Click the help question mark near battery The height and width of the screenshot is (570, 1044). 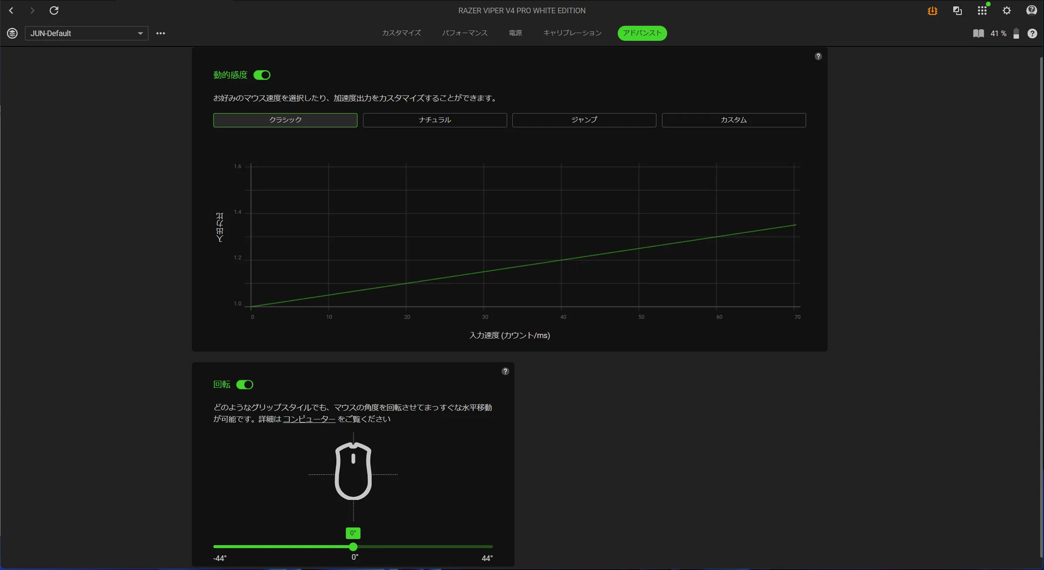click(x=1032, y=34)
